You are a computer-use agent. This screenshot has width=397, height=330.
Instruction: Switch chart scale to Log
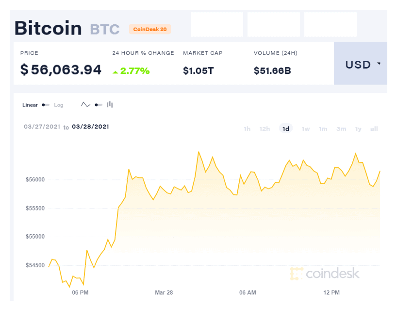(x=59, y=105)
